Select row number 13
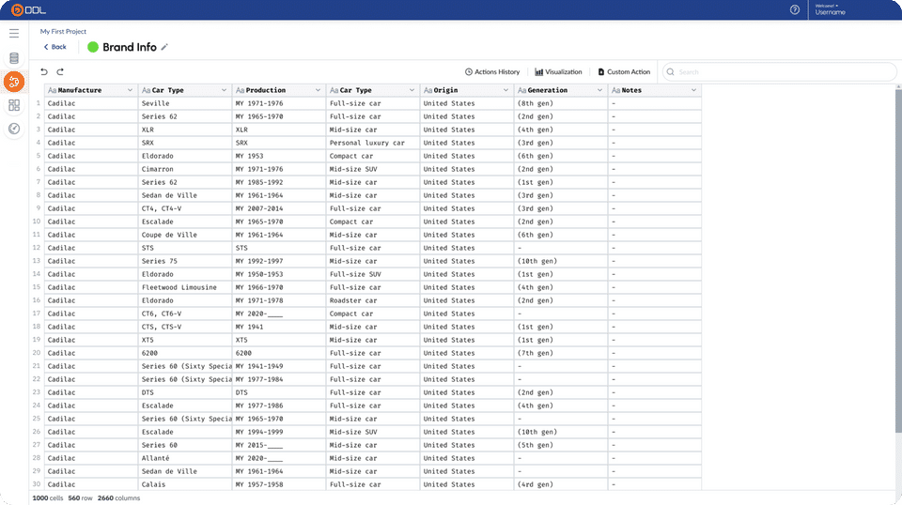This screenshot has height=505, width=902. [x=37, y=261]
